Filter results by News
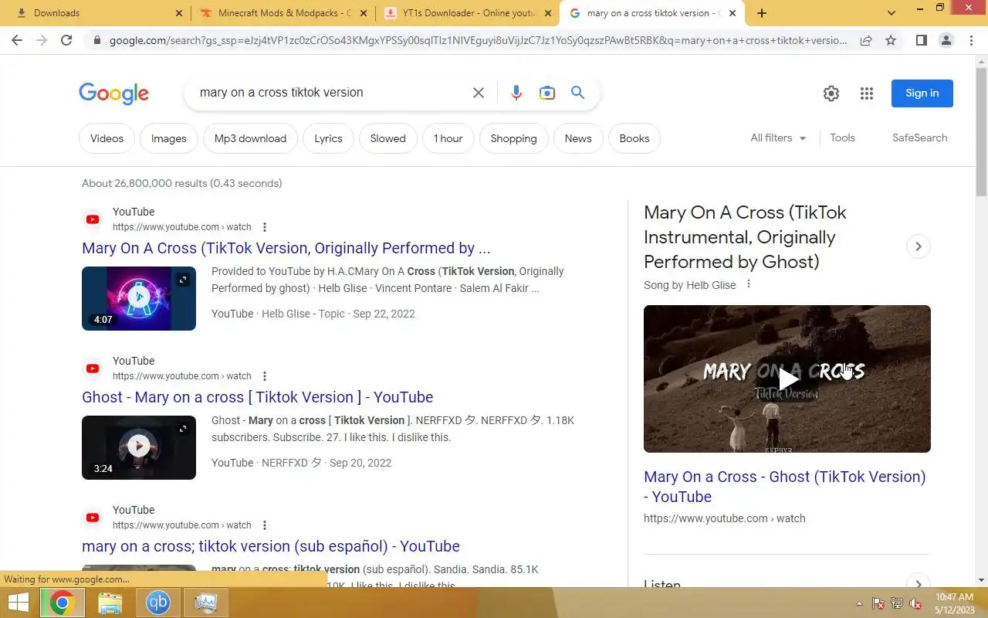Viewport: 988px width, 618px height. tap(578, 138)
